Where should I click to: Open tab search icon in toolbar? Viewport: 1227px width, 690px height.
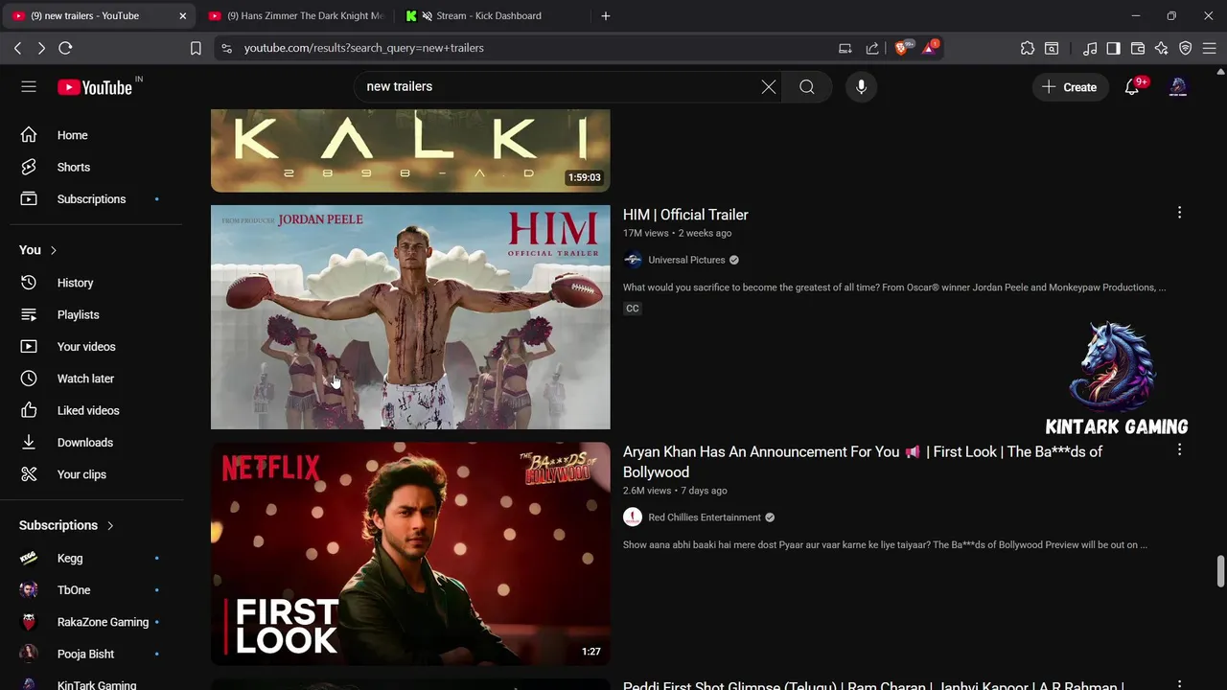1052,48
